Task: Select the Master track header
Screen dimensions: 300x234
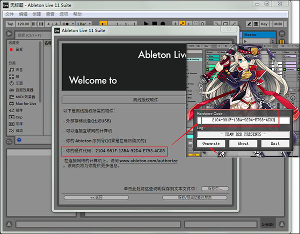Action: [259, 34]
